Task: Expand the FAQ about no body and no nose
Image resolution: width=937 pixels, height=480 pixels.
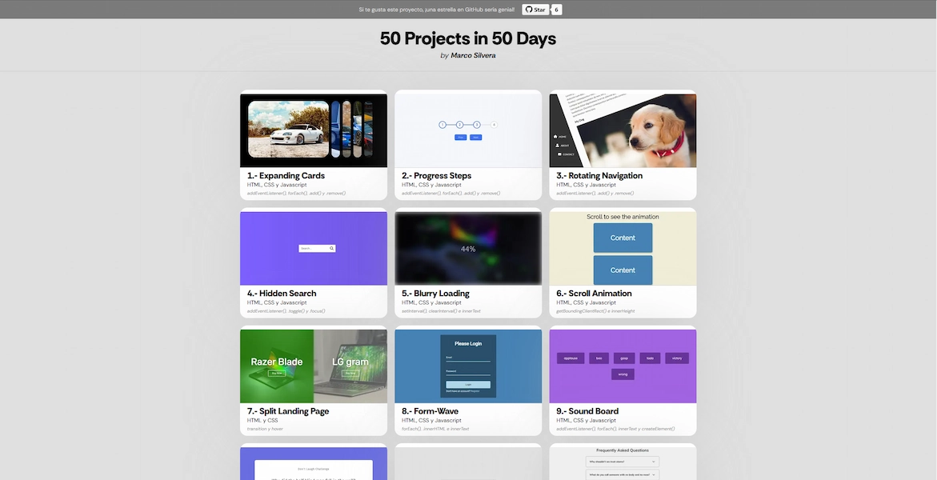Action: [x=623, y=474]
